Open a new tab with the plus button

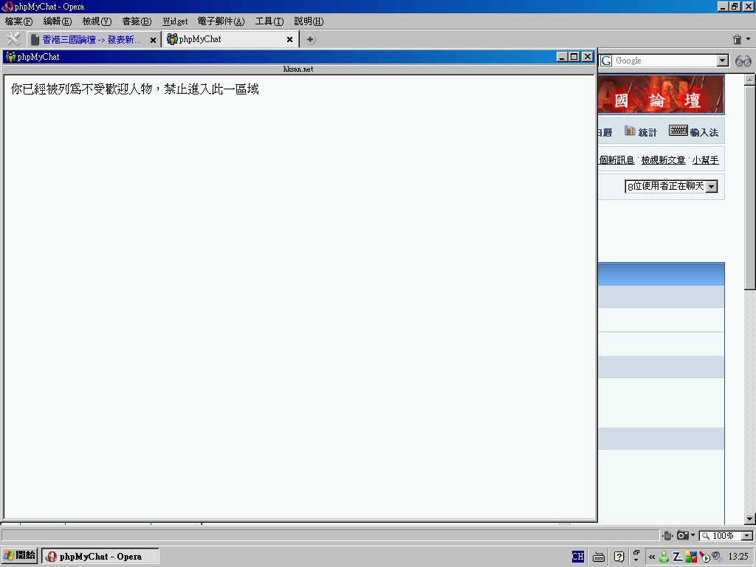point(311,40)
